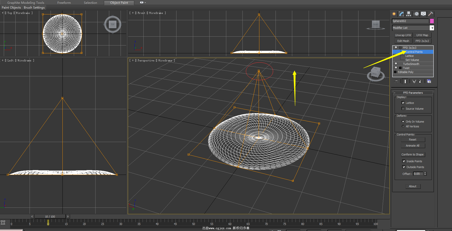The height and width of the screenshot is (231, 452).
Task: Click the FFD 2x2x2 button
Action: pos(422,41)
